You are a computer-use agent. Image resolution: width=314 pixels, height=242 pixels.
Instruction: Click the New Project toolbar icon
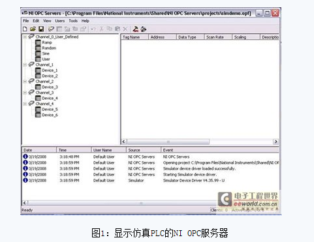[25, 29]
